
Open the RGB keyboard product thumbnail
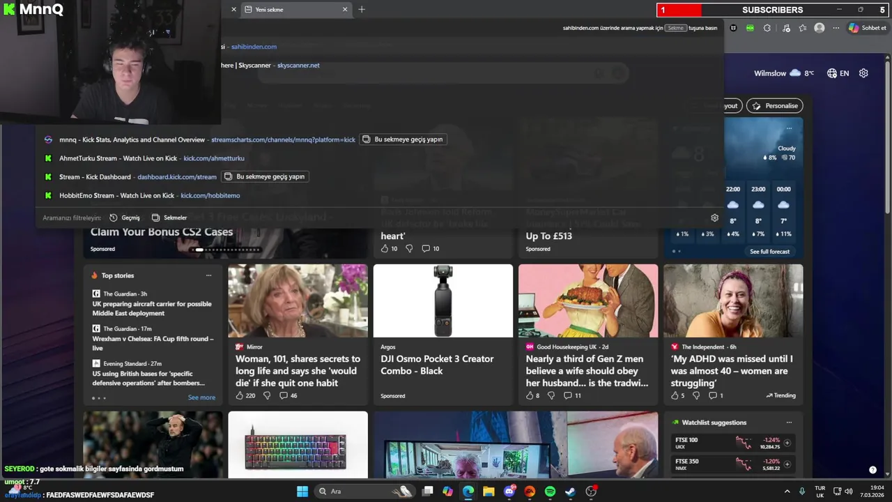[298, 445]
